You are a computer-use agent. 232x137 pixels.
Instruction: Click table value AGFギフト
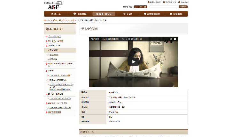[113, 92]
